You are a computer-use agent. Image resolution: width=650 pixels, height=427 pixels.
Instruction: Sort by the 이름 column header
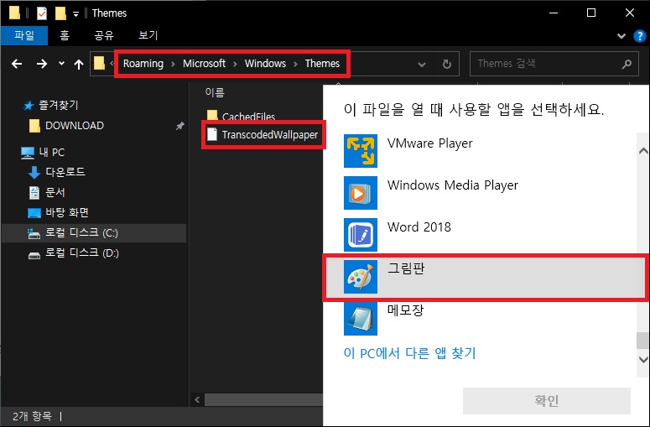click(x=215, y=92)
